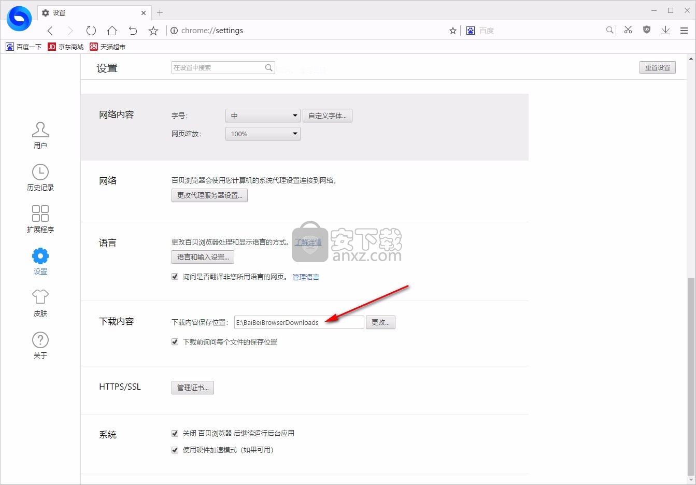The width and height of the screenshot is (696, 485).
Task: Open 京东商城 bookmark
Action: 66,47
